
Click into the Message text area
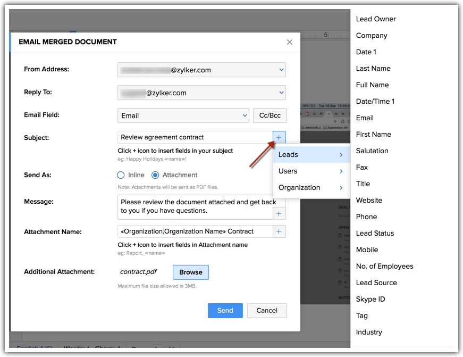(195, 207)
